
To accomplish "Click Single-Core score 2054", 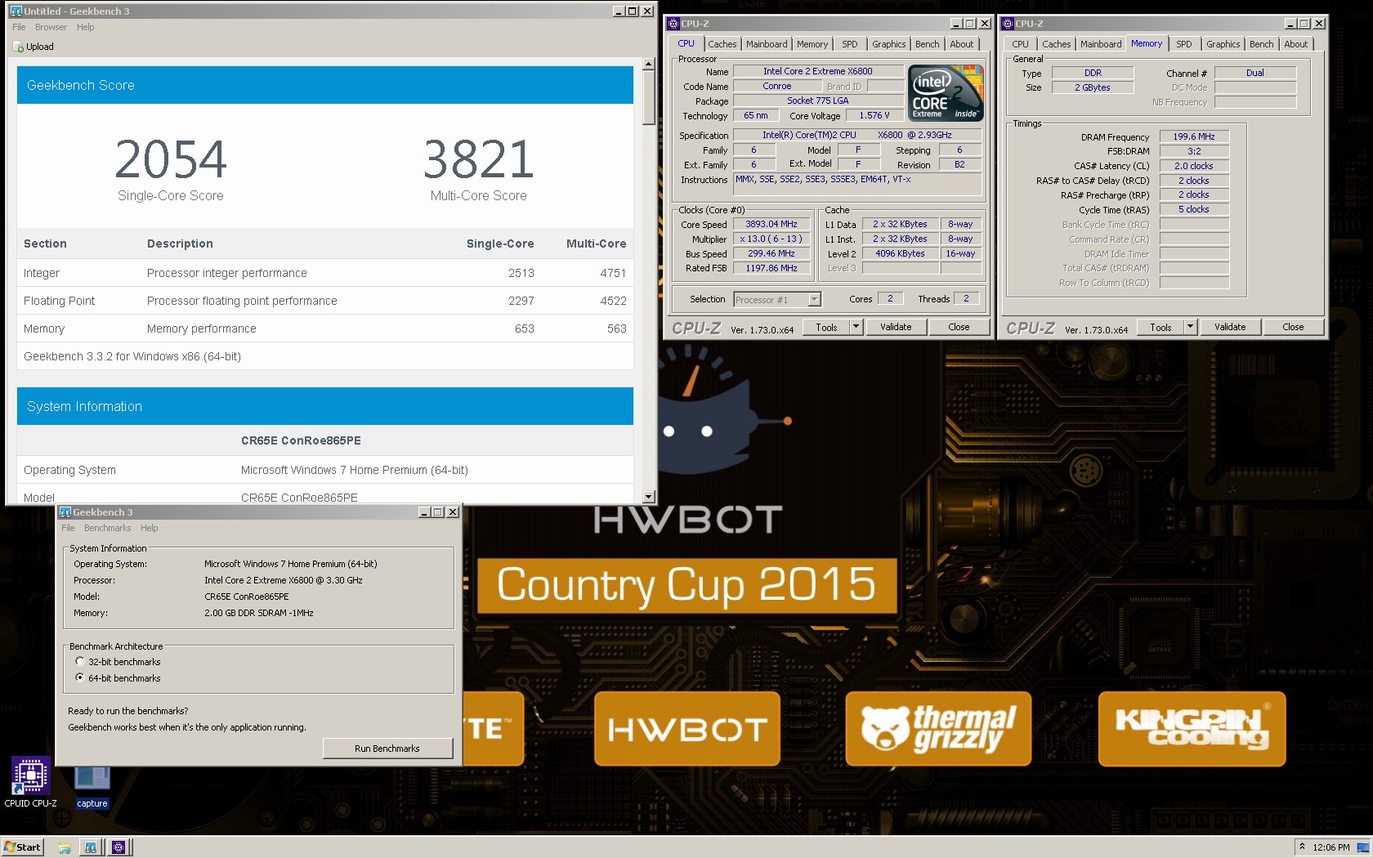I will tap(171, 159).
